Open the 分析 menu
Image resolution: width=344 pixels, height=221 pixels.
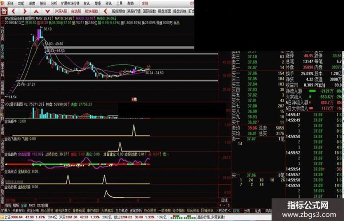point(54,4)
